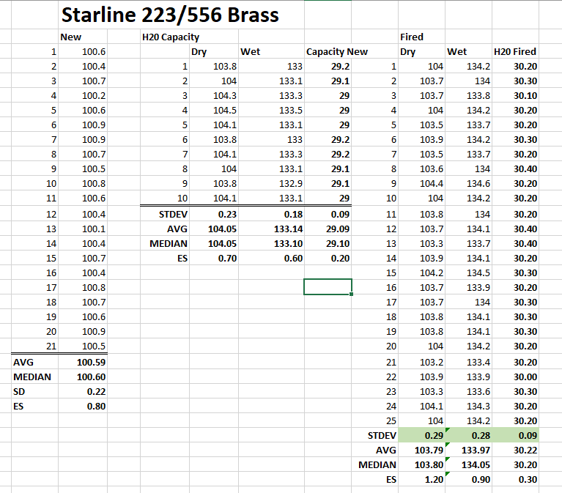Screen dimensions: 562x493
Task: Click H20 Fired value 30.00 in row 22
Action: tap(515, 377)
